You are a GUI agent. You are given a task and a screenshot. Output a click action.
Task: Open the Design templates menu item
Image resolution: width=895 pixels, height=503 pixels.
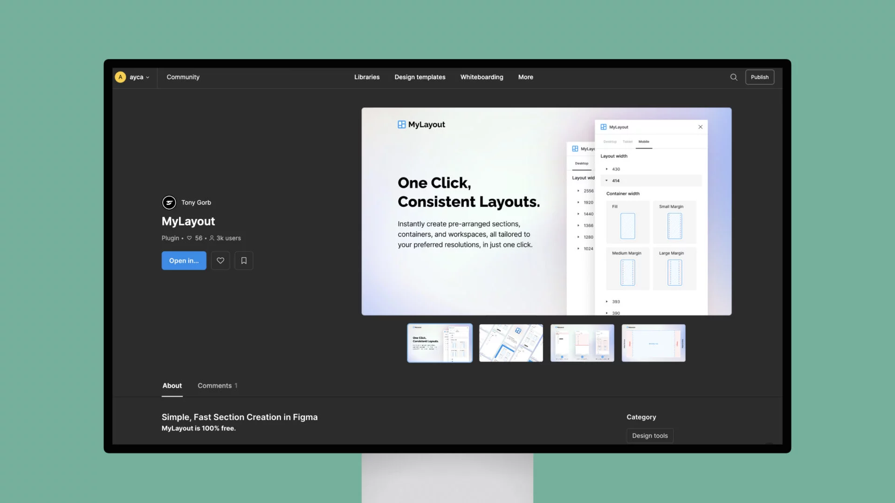(420, 77)
